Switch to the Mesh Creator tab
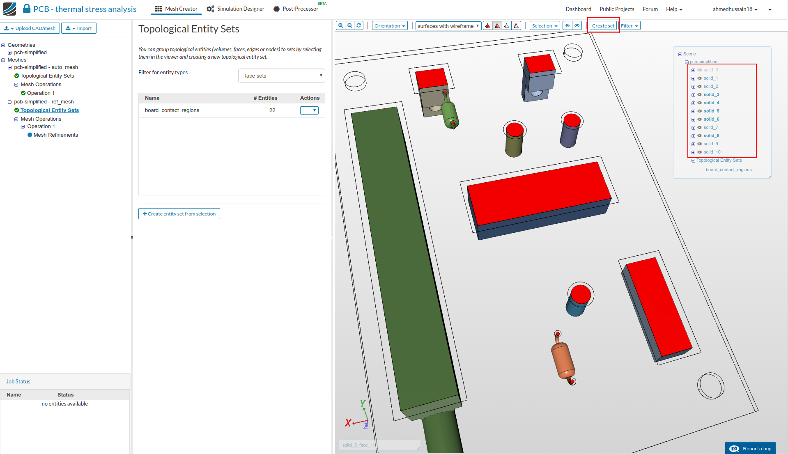The image size is (788, 454). (x=176, y=9)
